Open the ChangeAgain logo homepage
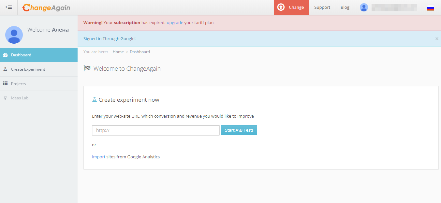Image resolution: width=441 pixels, height=203 pixels. tap(46, 7)
